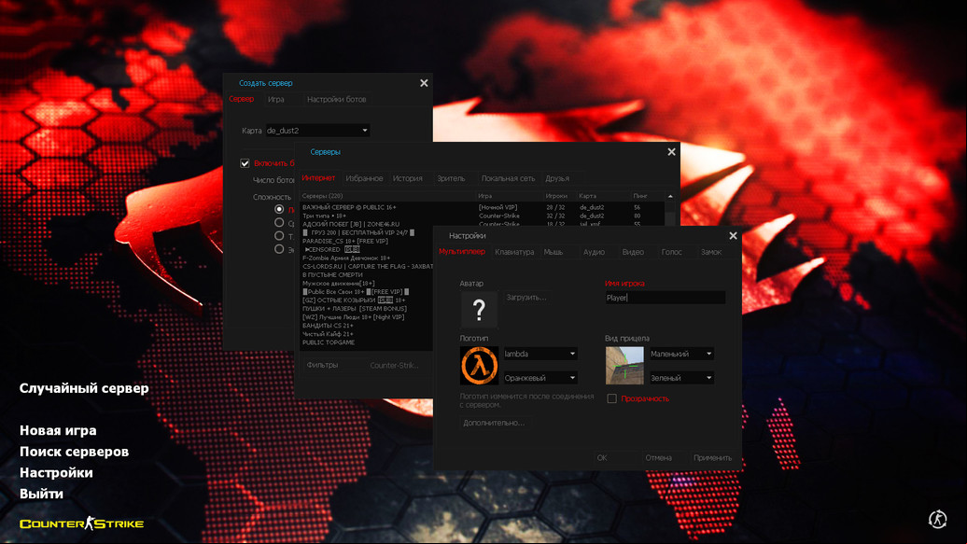Click the Дополнительно... button
Viewport: 967px width, 544px height.
coord(494,423)
